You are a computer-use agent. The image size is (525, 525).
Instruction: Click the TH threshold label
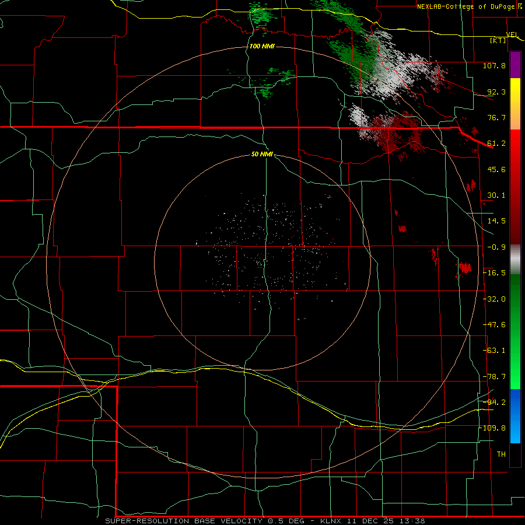501,454
